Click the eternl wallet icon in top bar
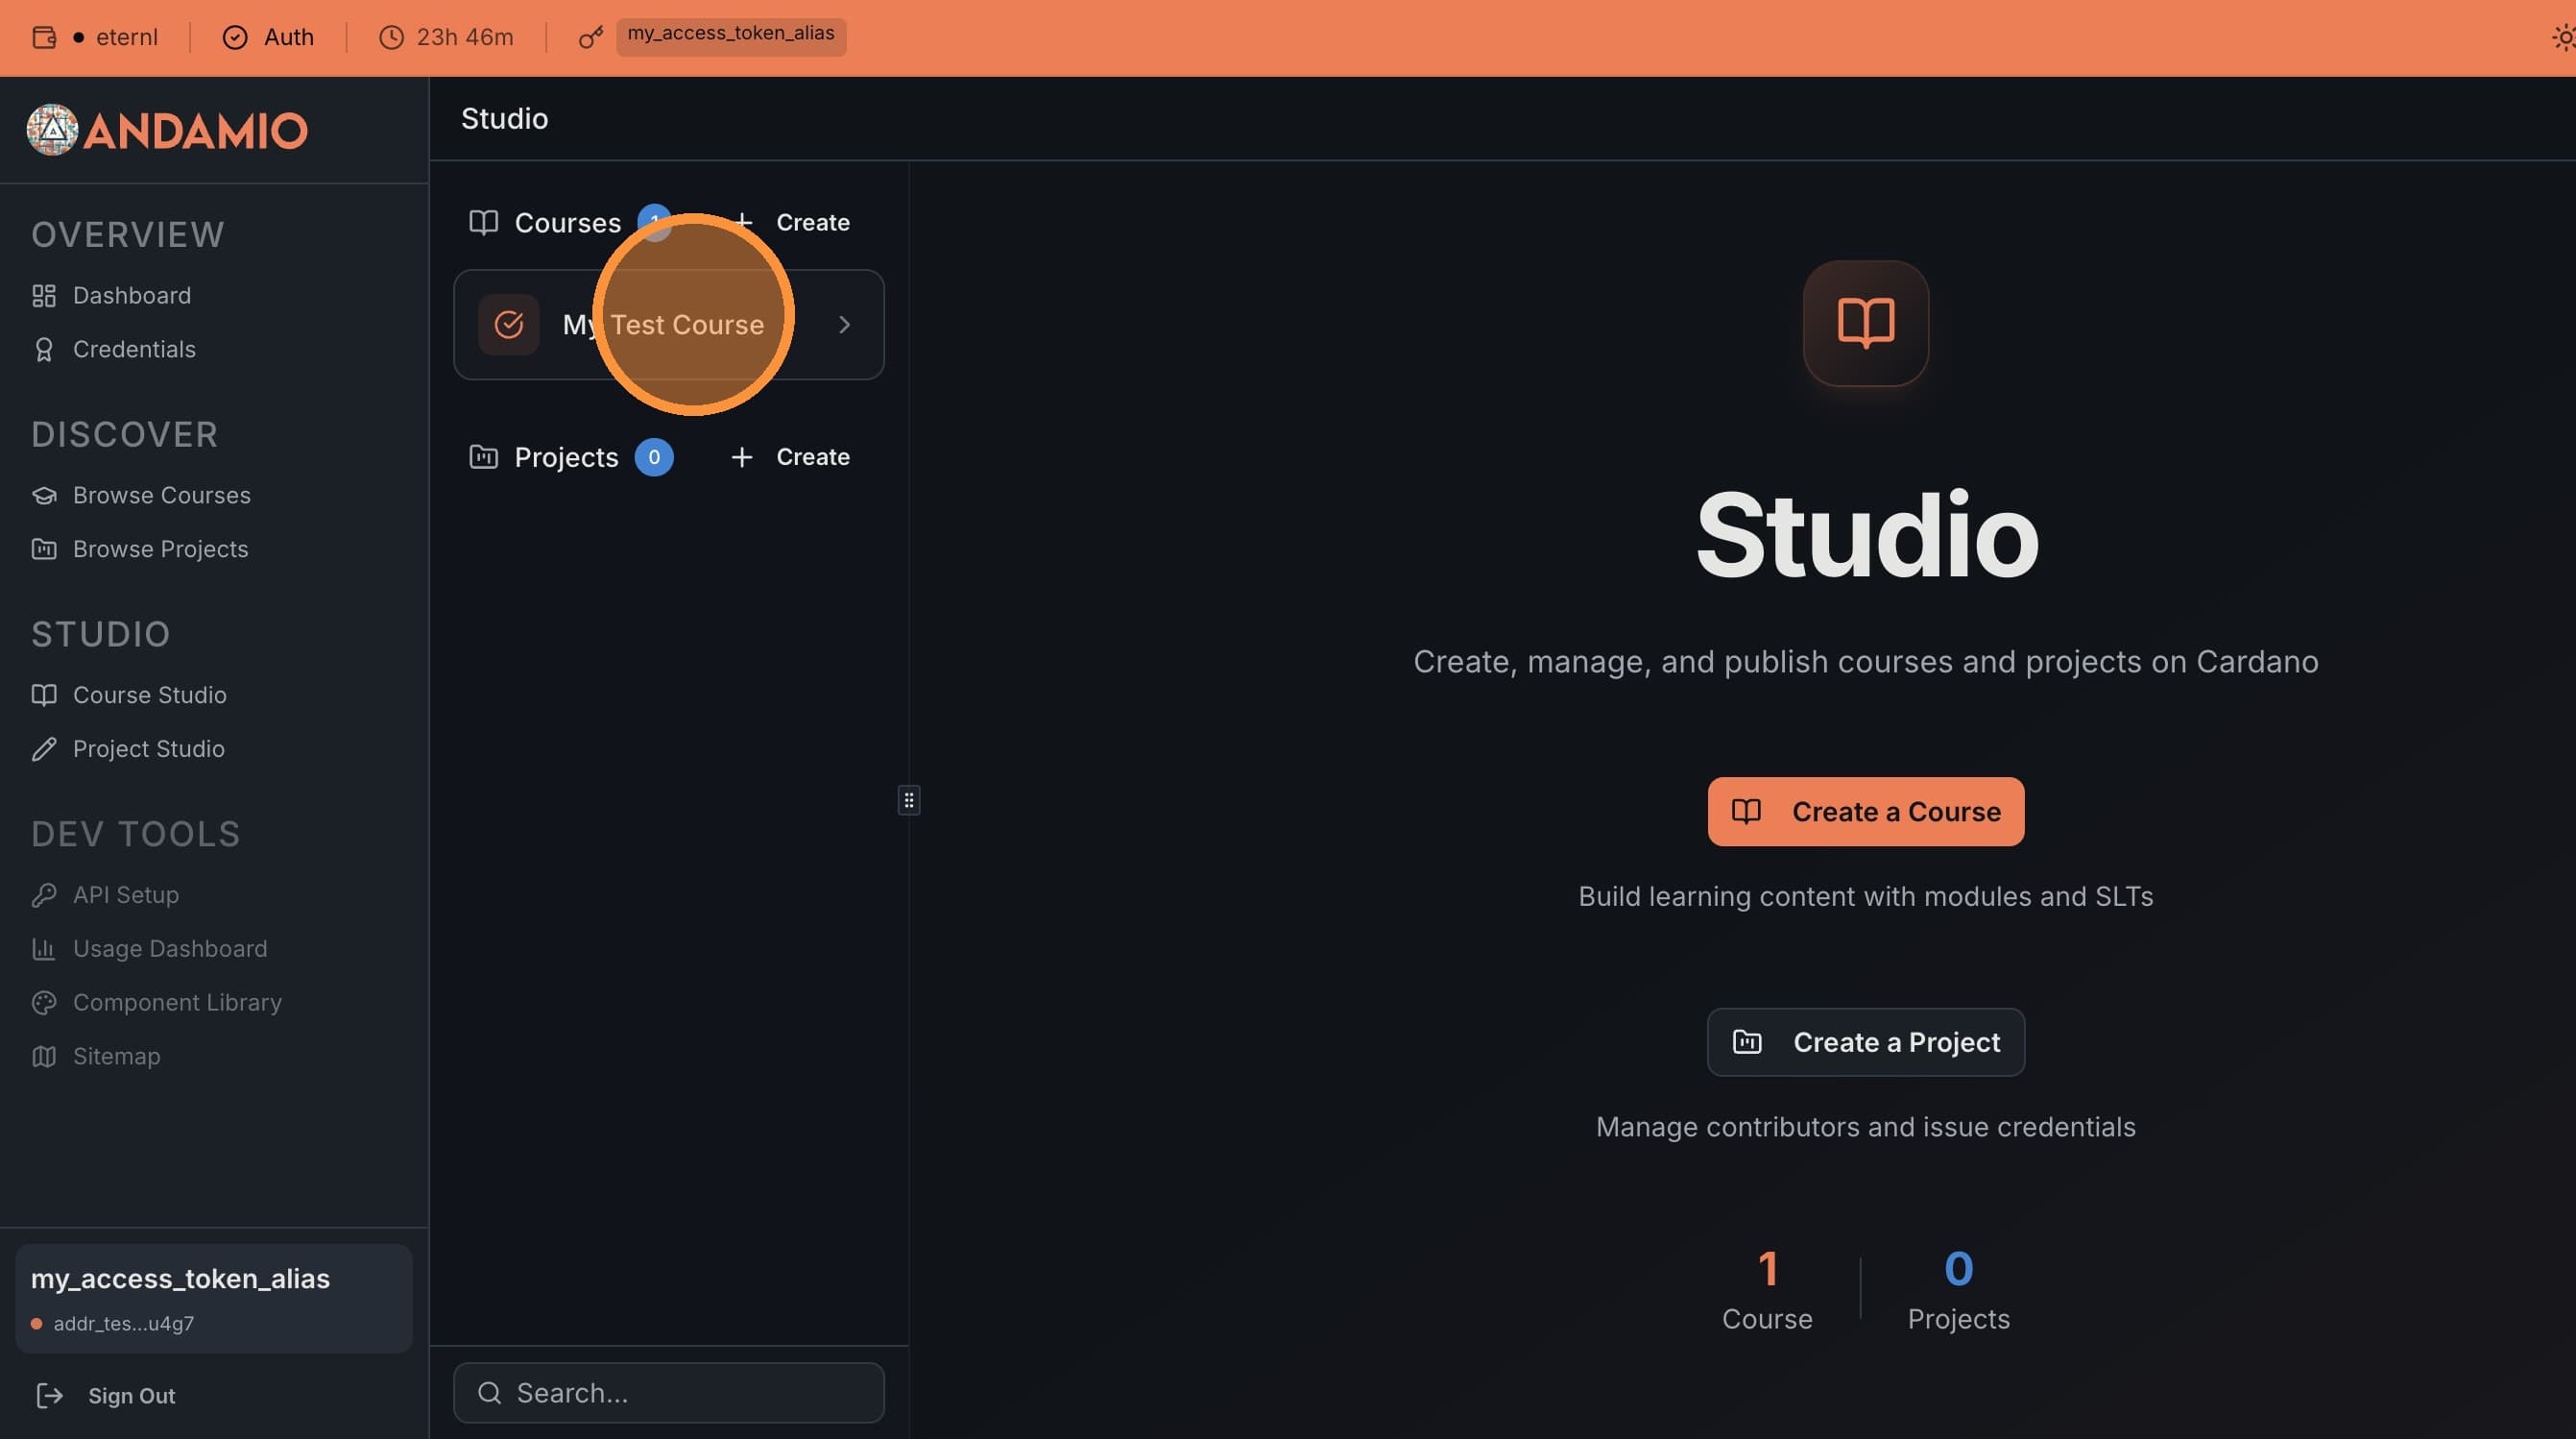The image size is (2576, 1439). (x=42, y=37)
